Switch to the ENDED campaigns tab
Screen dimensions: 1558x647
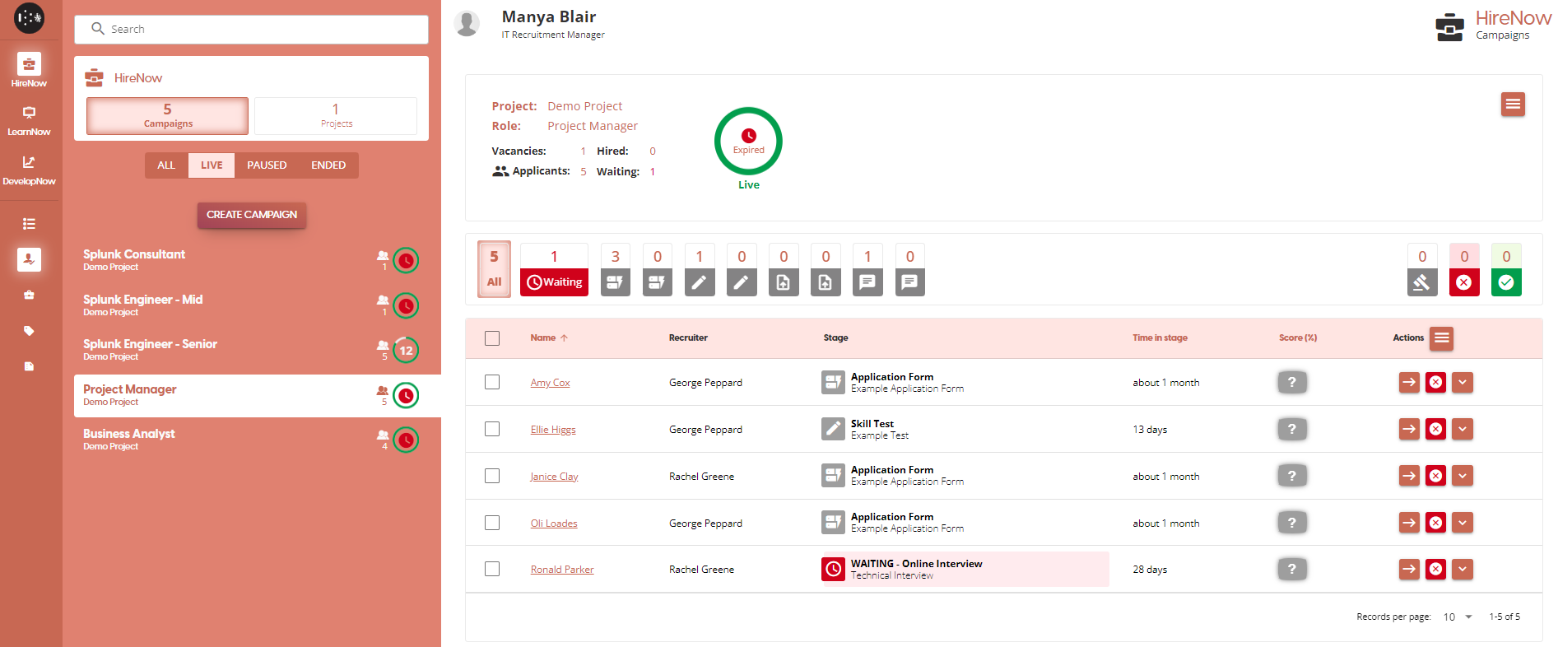click(x=328, y=165)
